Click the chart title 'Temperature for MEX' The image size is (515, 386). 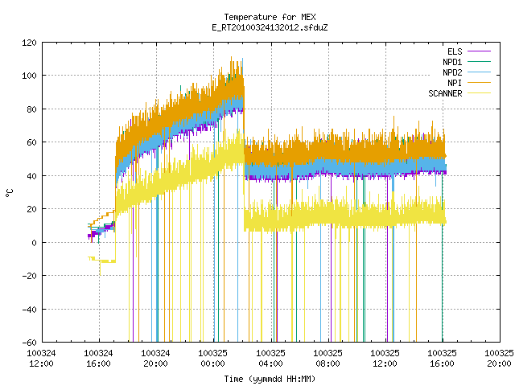point(270,17)
